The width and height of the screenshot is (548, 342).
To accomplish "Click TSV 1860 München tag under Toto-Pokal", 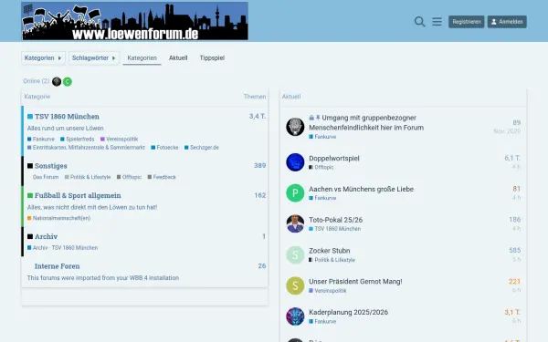I will click(335, 229).
